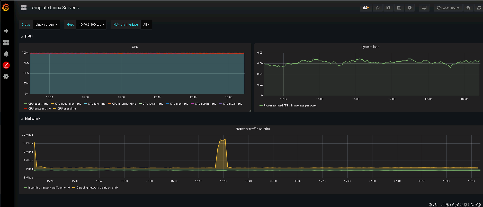Open dashboard settings gear

pyautogui.click(x=410, y=8)
